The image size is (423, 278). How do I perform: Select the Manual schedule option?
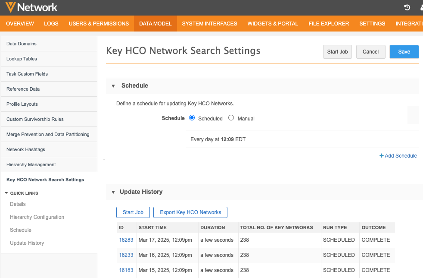click(x=231, y=118)
